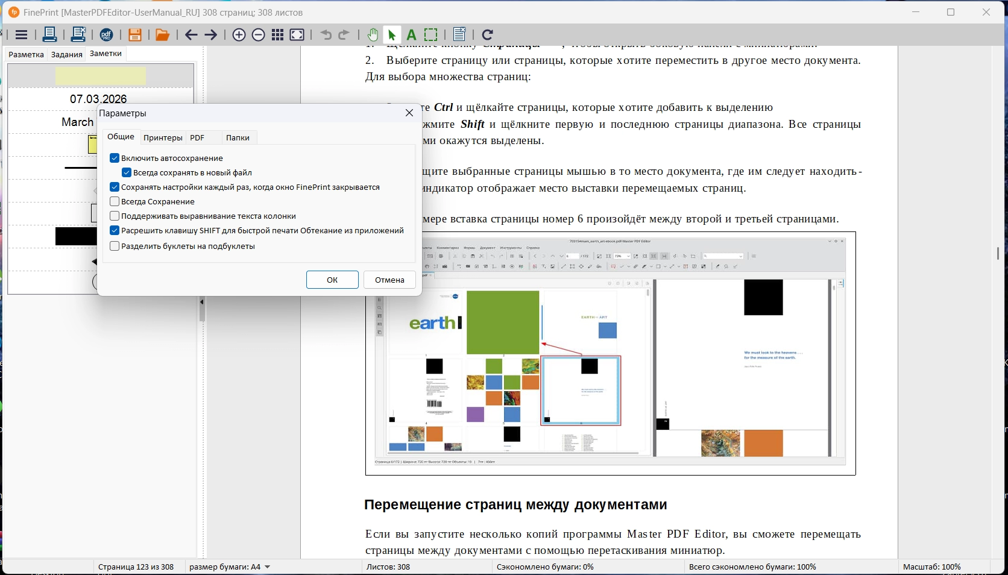Undo the last action
This screenshot has height=575, width=1008.
click(x=326, y=35)
